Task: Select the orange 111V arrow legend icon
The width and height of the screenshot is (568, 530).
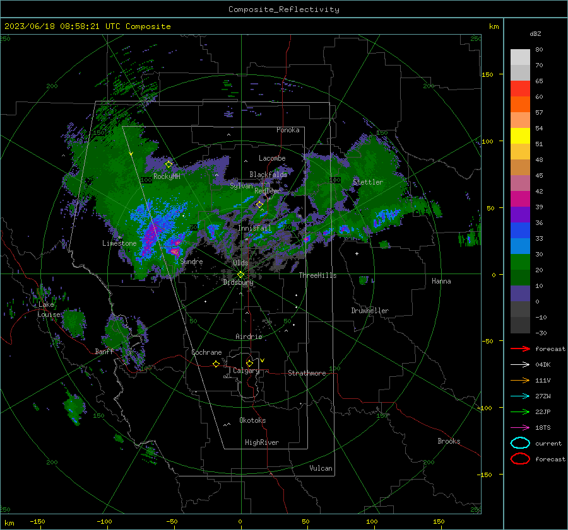Action: click(x=520, y=380)
